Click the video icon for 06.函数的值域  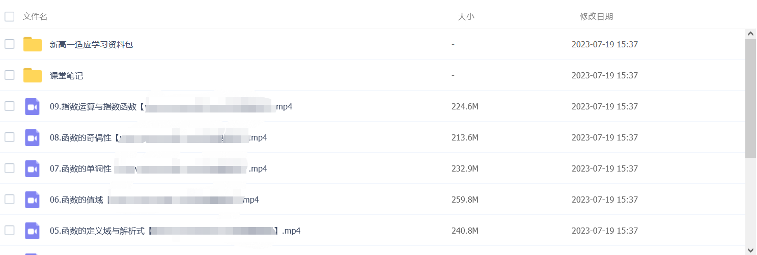coord(33,200)
